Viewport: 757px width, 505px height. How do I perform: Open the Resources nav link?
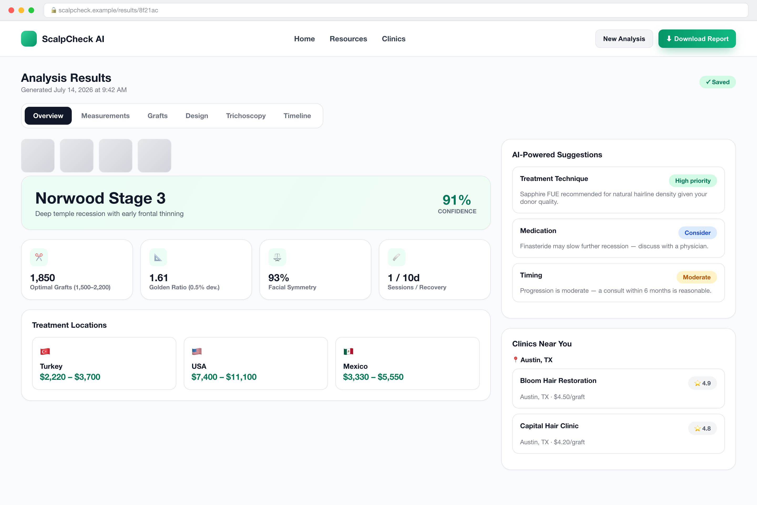(x=348, y=39)
